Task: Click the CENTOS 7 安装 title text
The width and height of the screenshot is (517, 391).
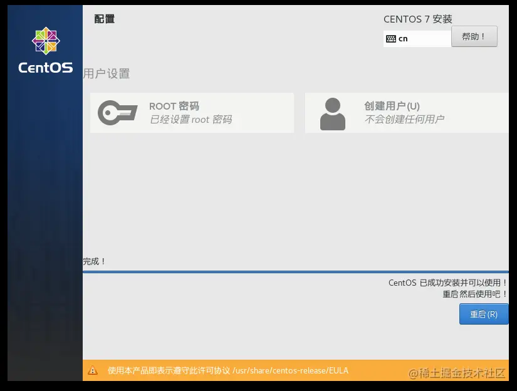Action: (x=418, y=19)
